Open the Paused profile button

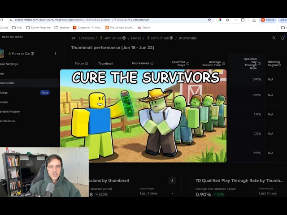268,20
